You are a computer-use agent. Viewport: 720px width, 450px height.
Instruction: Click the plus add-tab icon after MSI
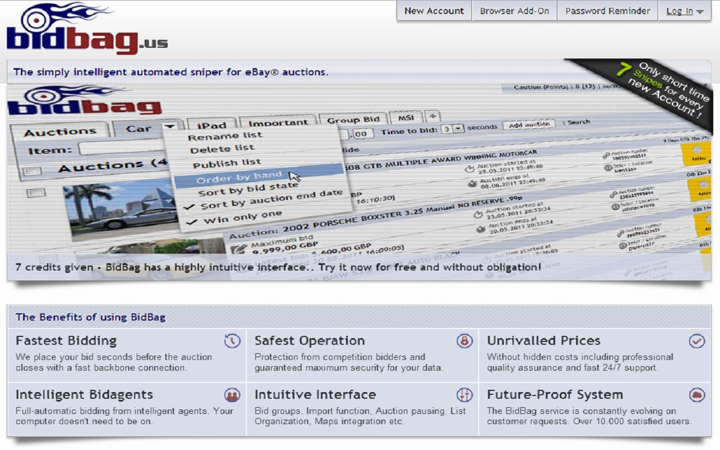click(432, 116)
